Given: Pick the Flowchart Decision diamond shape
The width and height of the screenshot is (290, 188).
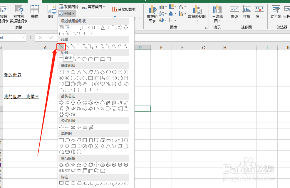Looking at the screenshot, I should [x=73, y=140].
